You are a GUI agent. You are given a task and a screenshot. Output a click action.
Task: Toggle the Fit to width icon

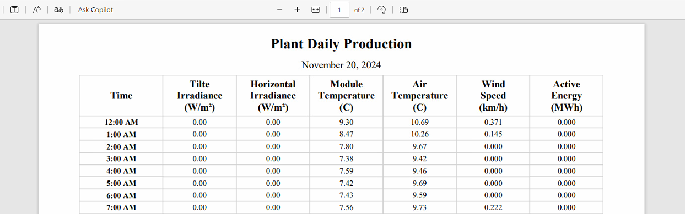(x=316, y=9)
